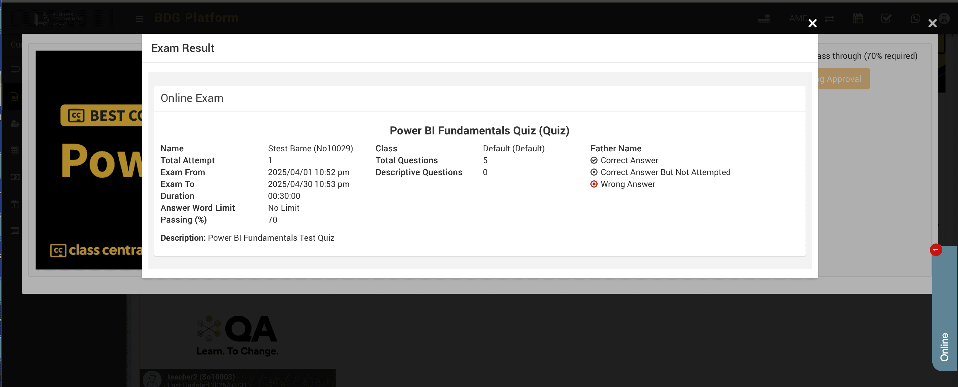
Task: Click the No Limit word limit value
Action: pyautogui.click(x=284, y=208)
